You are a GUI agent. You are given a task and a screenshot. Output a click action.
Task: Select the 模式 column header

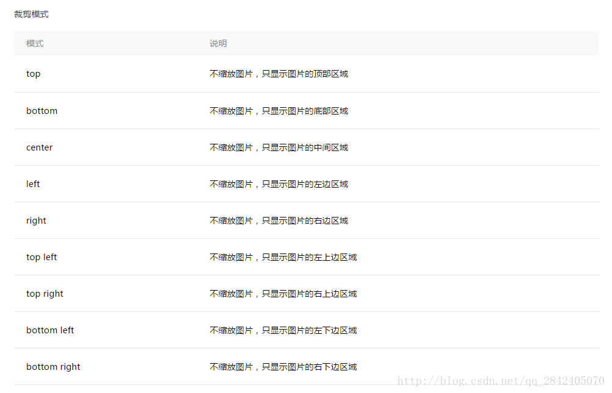[35, 43]
